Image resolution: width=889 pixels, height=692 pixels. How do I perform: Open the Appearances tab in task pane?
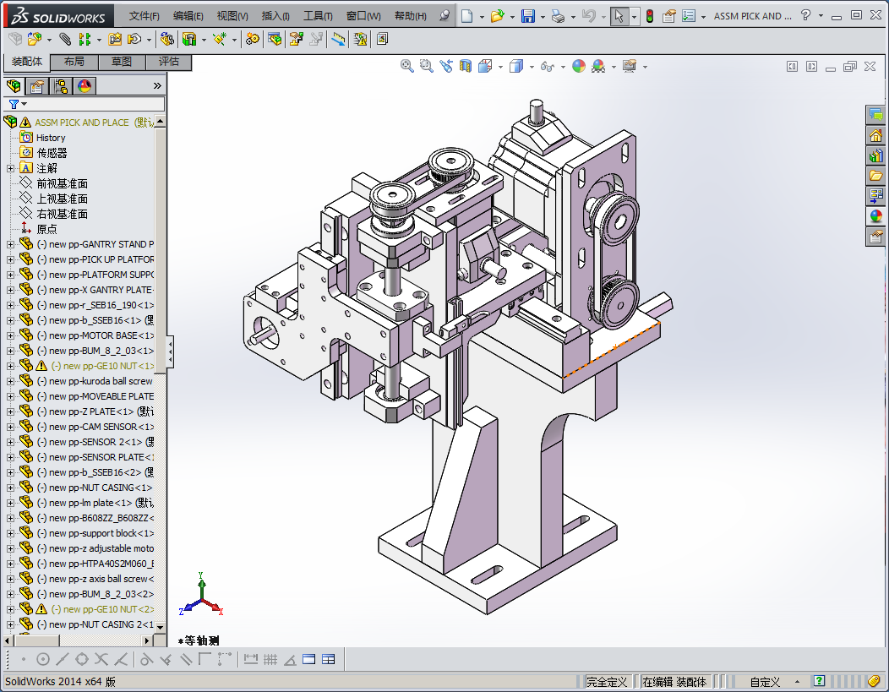click(875, 216)
